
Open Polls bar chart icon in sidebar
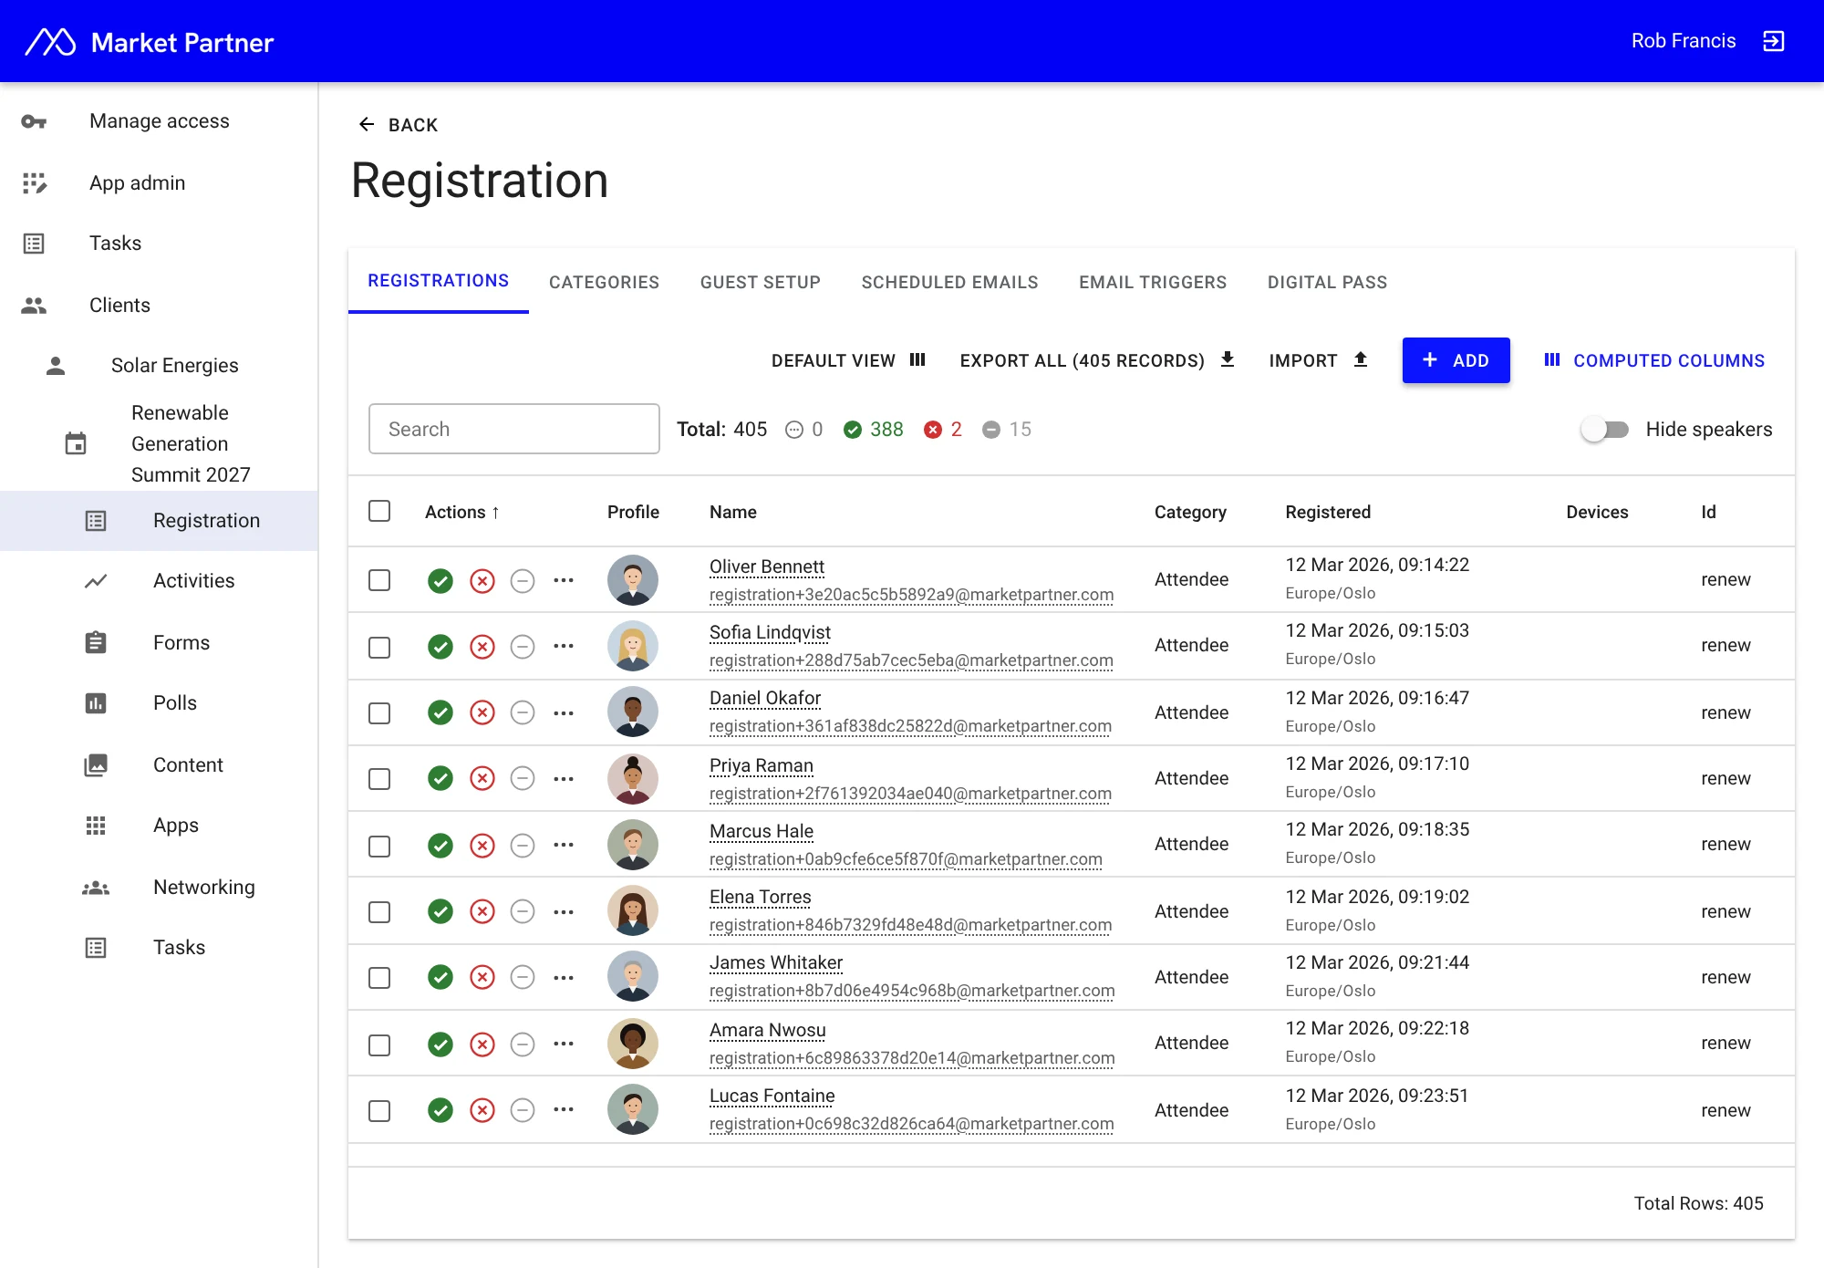[96, 703]
